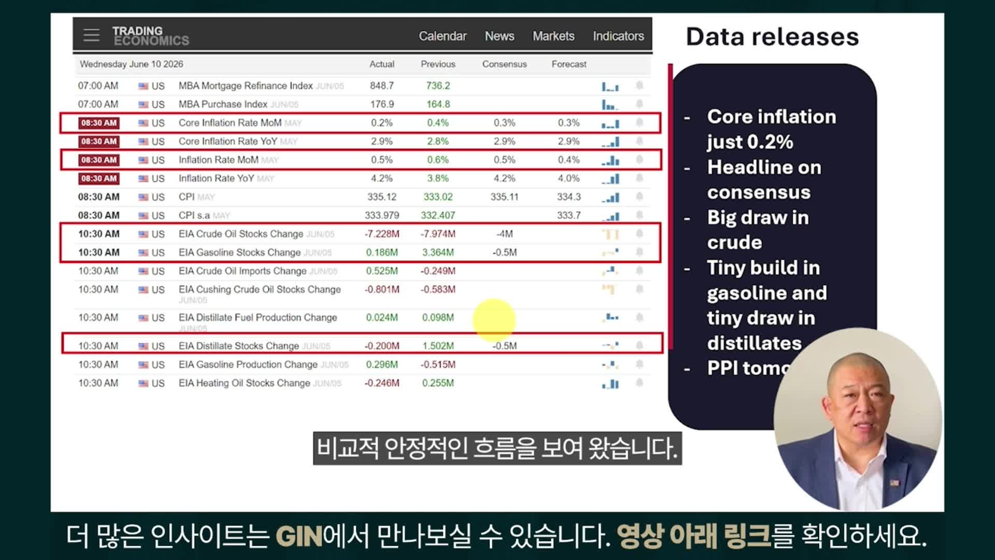The width and height of the screenshot is (995, 560).
Task: Click alert bell for Inflation Rate MoM
Action: pos(639,160)
